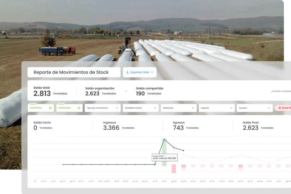291x194 pixels.
Task: Click the jul '22 axis label
Action: coord(164,181)
